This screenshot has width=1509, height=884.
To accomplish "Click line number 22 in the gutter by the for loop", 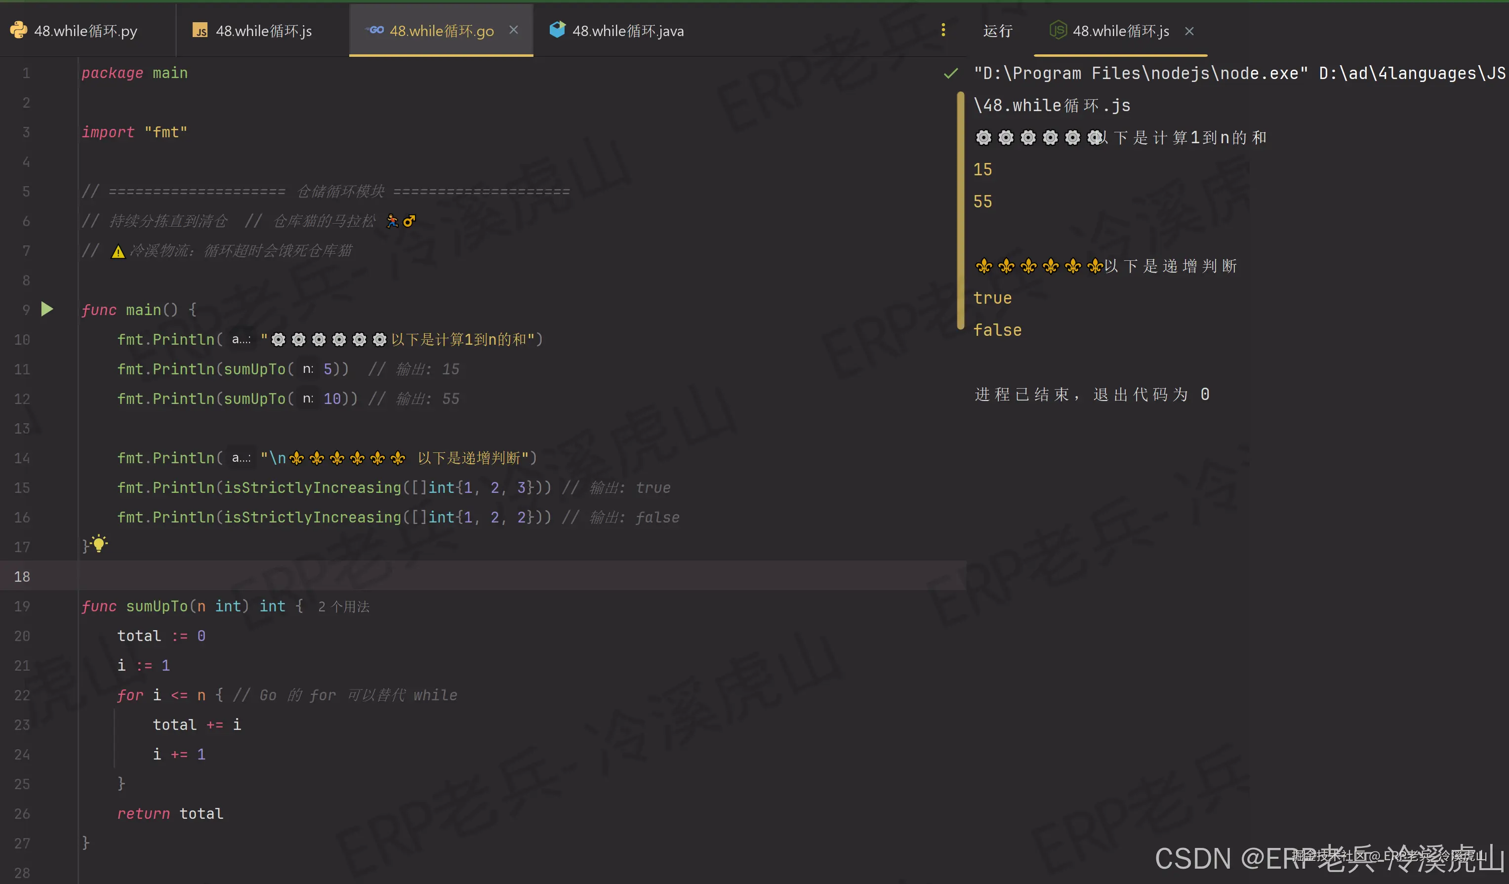I will (x=22, y=695).
